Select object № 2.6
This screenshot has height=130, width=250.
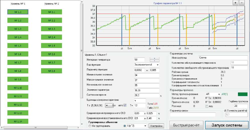tap(52, 54)
